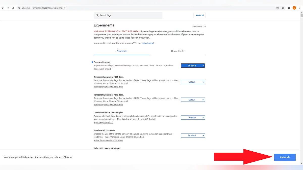The width and height of the screenshot is (303, 170).
Task: Open the Password import Enabled dropdown
Action: pos(193,65)
